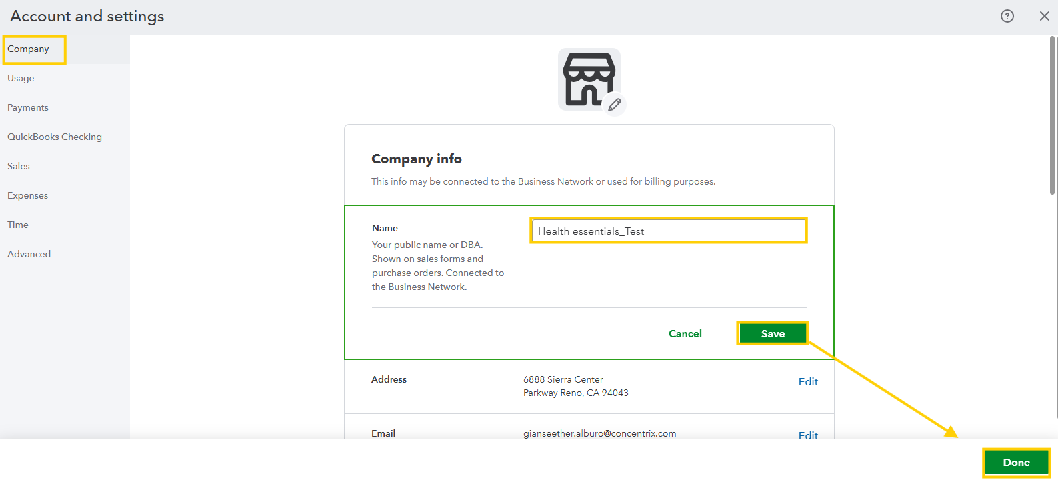Cancel the company name edit

click(x=685, y=334)
